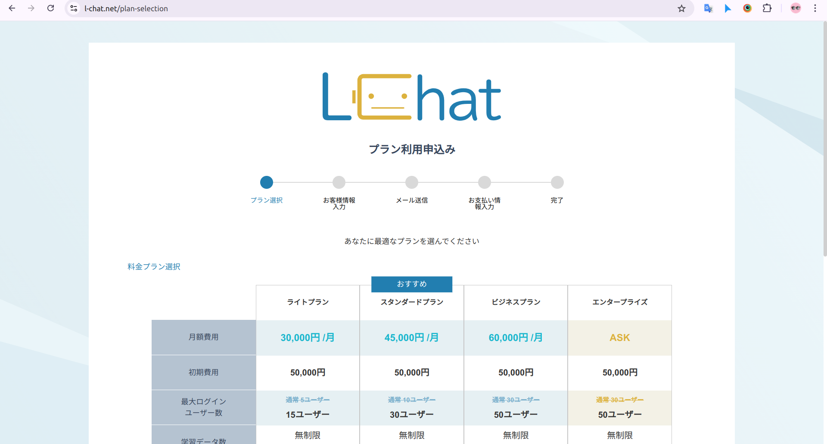The image size is (827, 444).
Task: Open the extensions puzzle icon
Action: pos(768,8)
